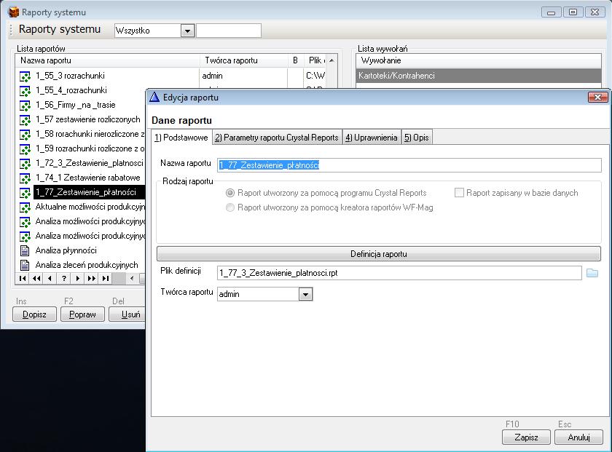Image resolution: width=612 pixels, height=452 pixels.
Task: Expand the Twórca raportu admin dropdown
Action: 305,294
